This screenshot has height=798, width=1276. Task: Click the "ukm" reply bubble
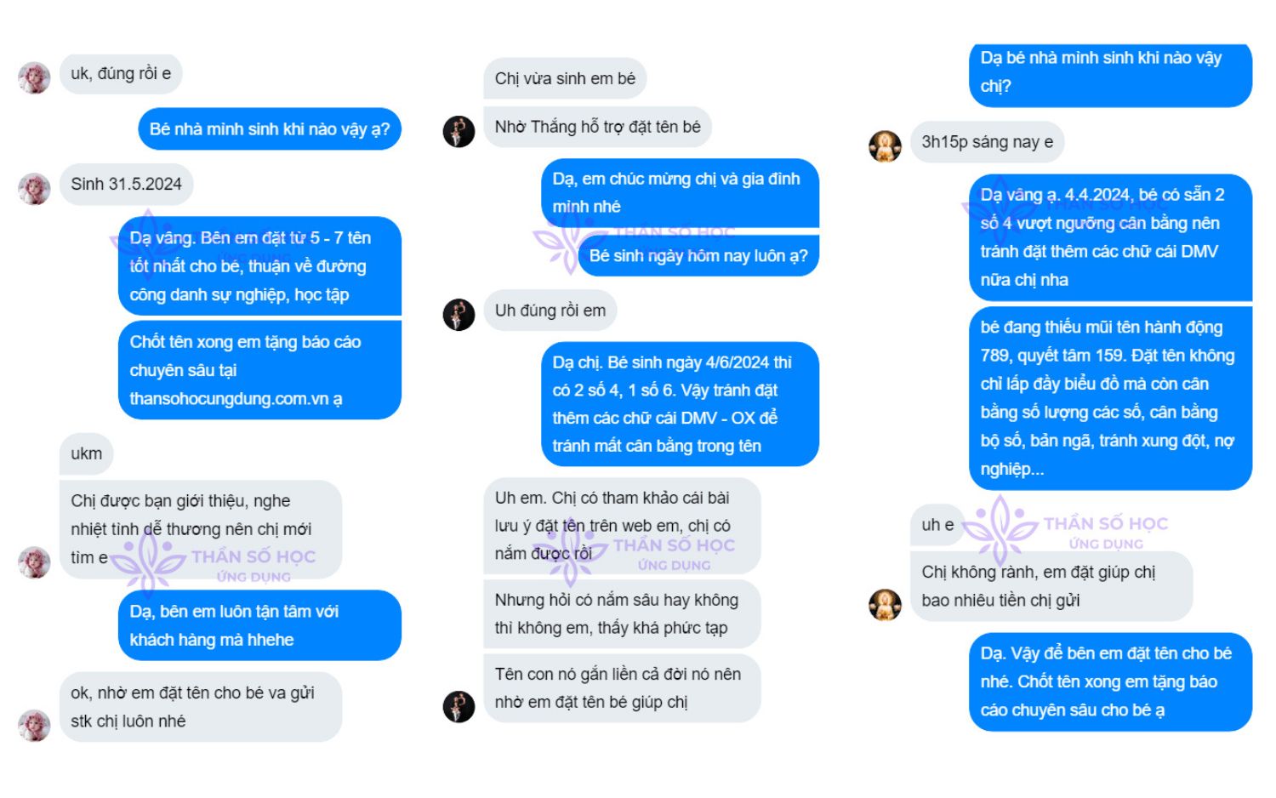[86, 453]
